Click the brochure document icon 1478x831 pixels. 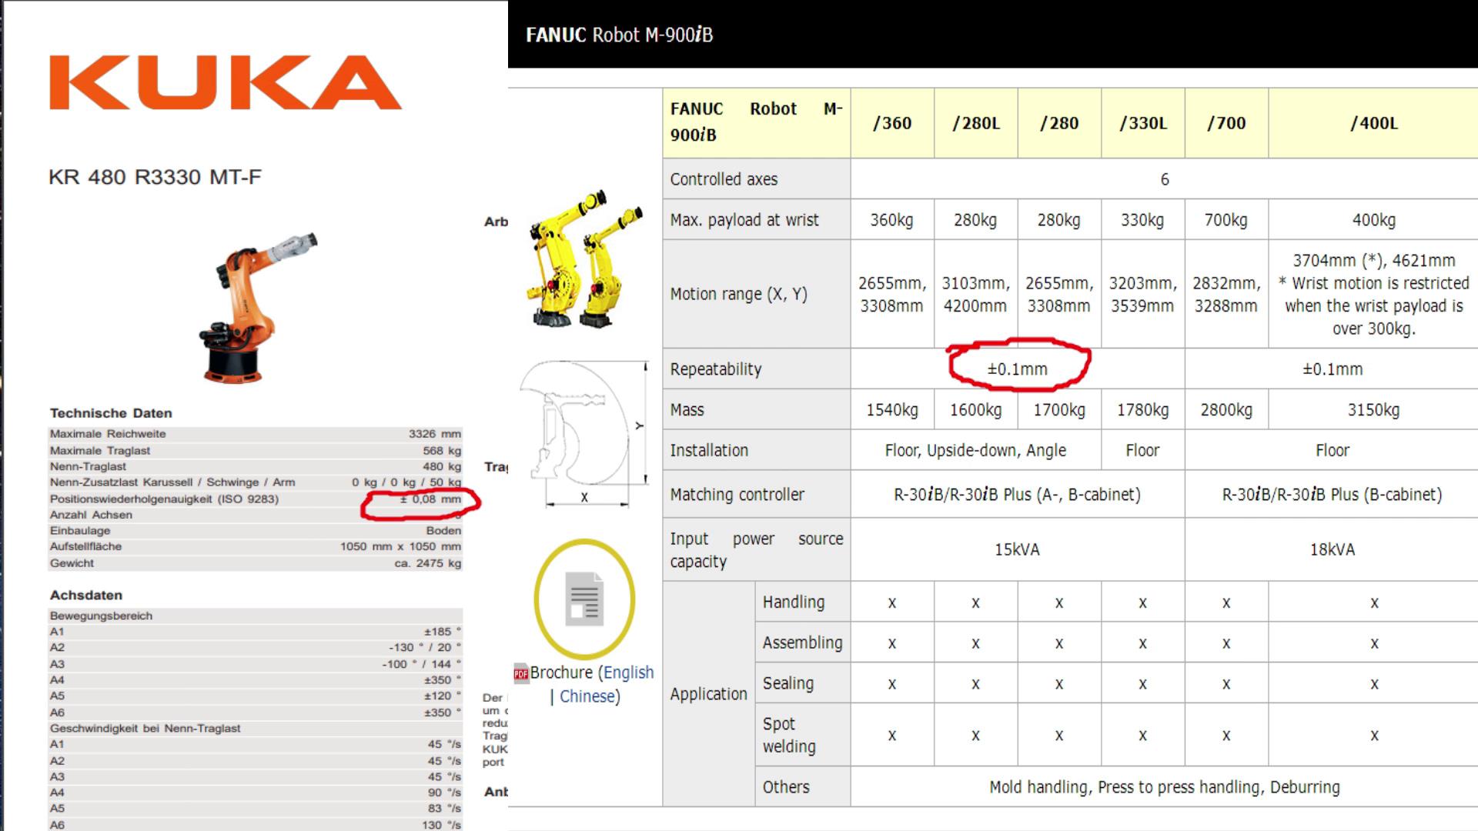(584, 599)
